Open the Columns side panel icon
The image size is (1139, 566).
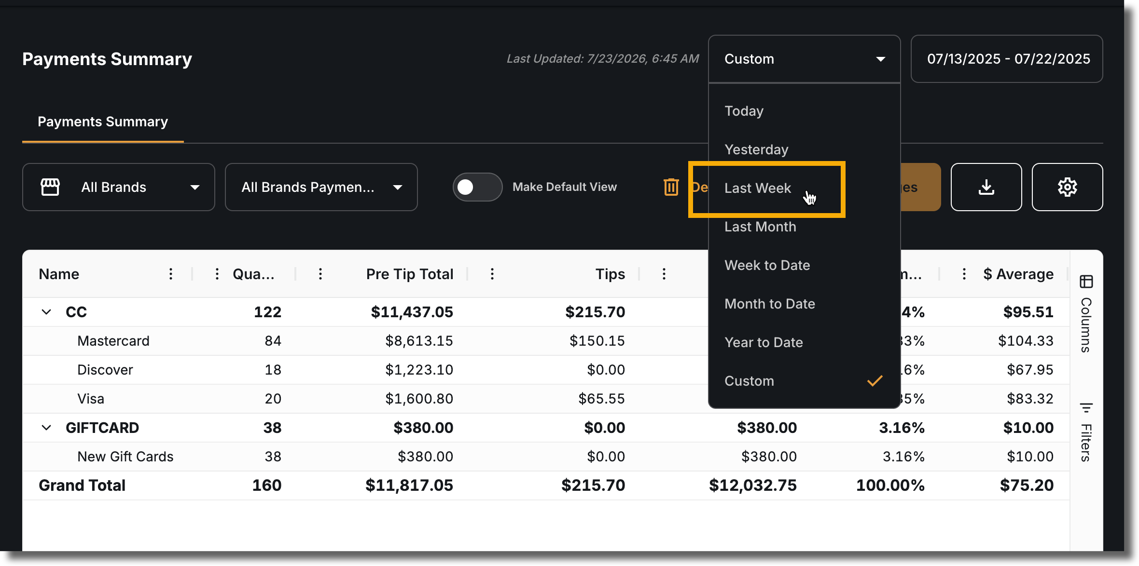1086,282
